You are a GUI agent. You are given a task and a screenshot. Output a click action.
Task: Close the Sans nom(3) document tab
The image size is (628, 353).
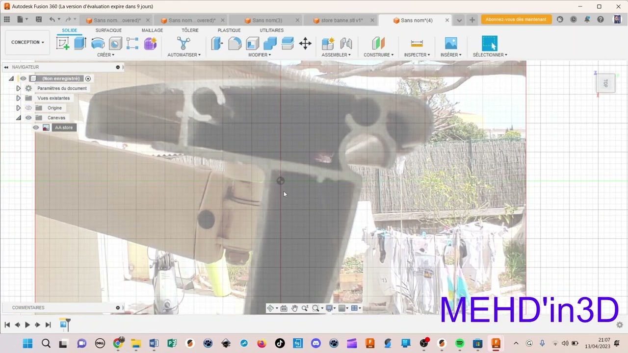pos(297,20)
